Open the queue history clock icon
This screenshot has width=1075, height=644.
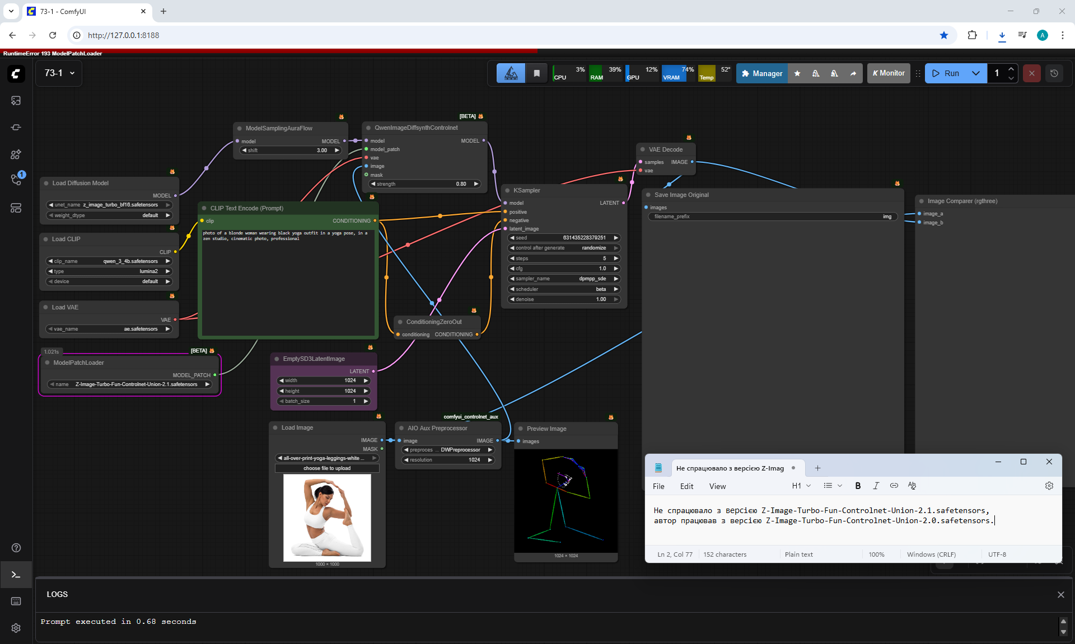click(x=1054, y=73)
